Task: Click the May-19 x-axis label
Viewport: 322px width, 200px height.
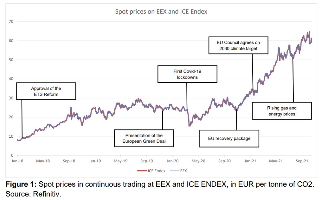Action: click(x=120, y=161)
